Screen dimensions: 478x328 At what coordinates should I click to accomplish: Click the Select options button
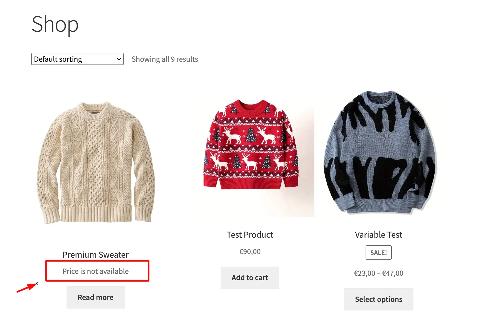pyautogui.click(x=378, y=299)
